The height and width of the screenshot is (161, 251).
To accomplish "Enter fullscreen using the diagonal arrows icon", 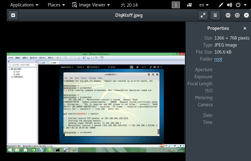I will 203,15.
